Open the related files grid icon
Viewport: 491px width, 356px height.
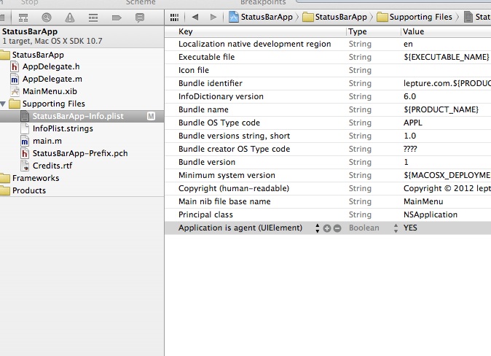[174, 18]
